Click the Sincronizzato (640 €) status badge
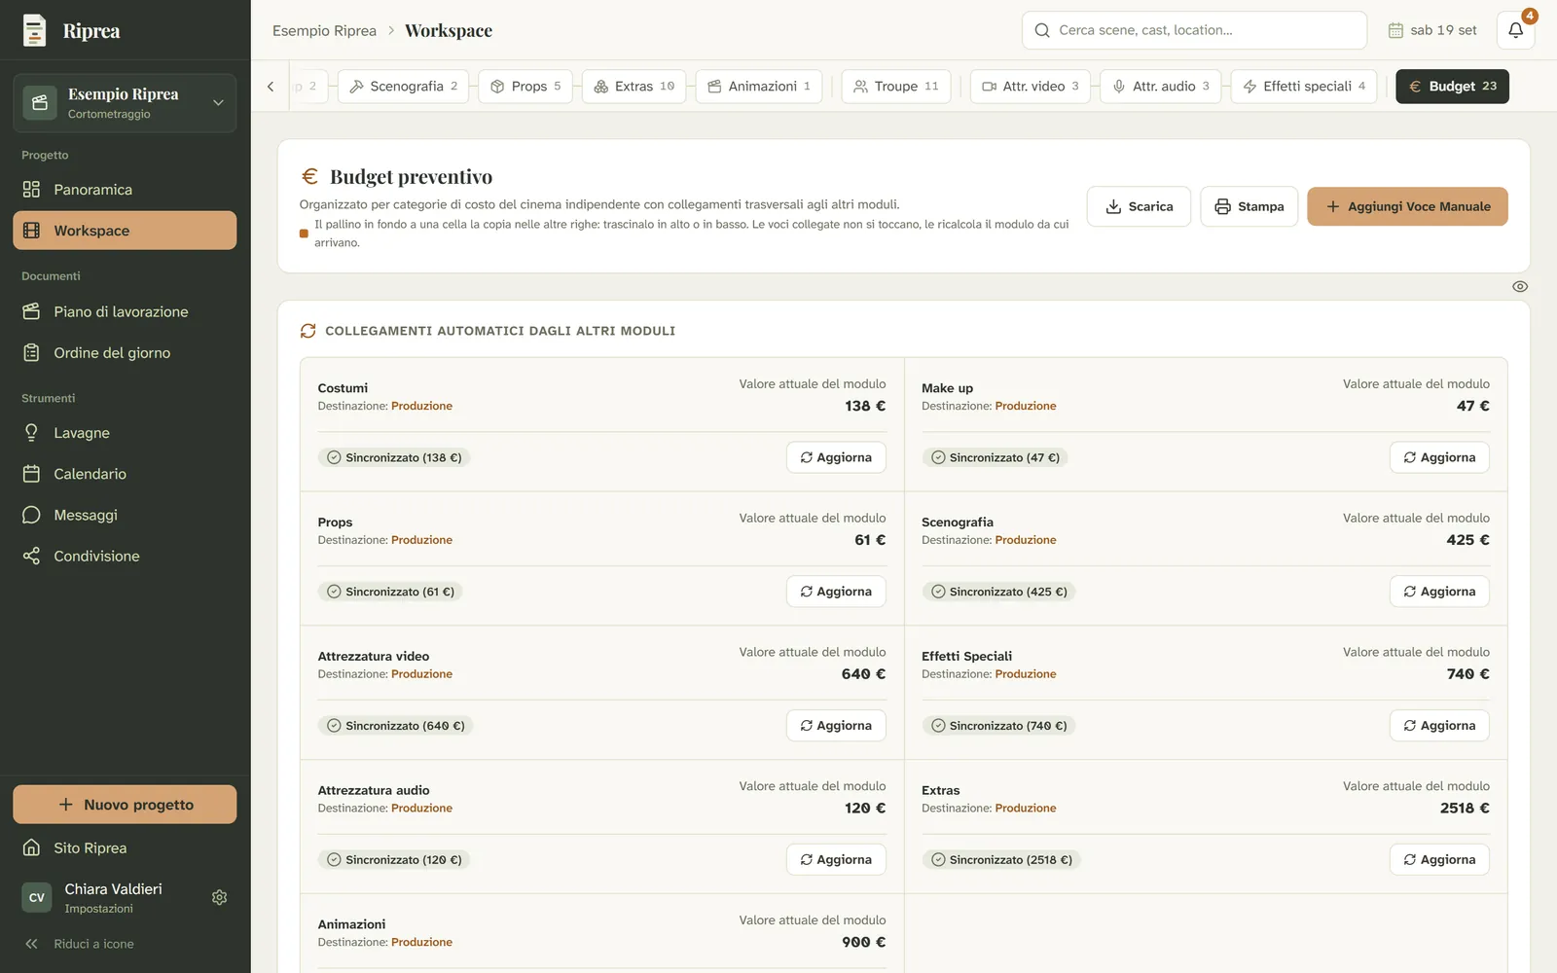Viewport: 1557px width, 973px height. 395,726
